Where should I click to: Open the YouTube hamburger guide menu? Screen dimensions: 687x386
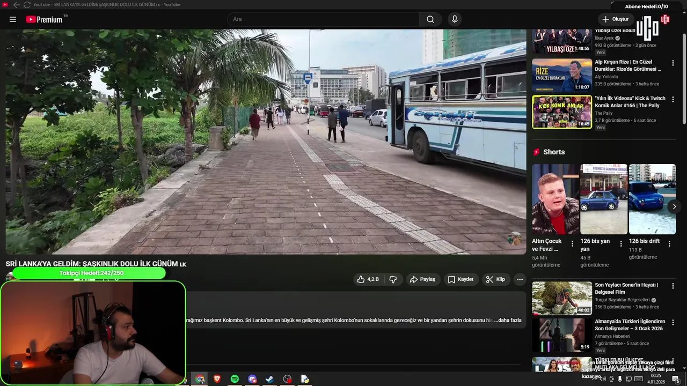13,19
